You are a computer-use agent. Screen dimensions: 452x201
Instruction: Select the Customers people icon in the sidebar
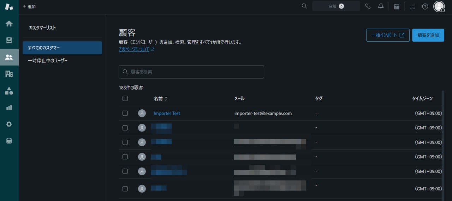pyautogui.click(x=9, y=57)
